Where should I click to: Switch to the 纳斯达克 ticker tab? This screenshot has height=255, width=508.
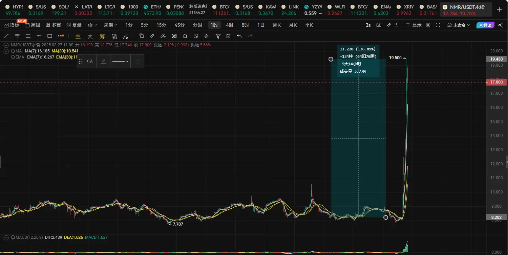pyautogui.click(x=197, y=9)
